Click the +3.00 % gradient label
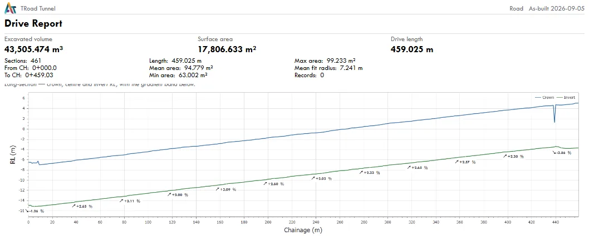Screen dimensions: 589x236 point(178,195)
